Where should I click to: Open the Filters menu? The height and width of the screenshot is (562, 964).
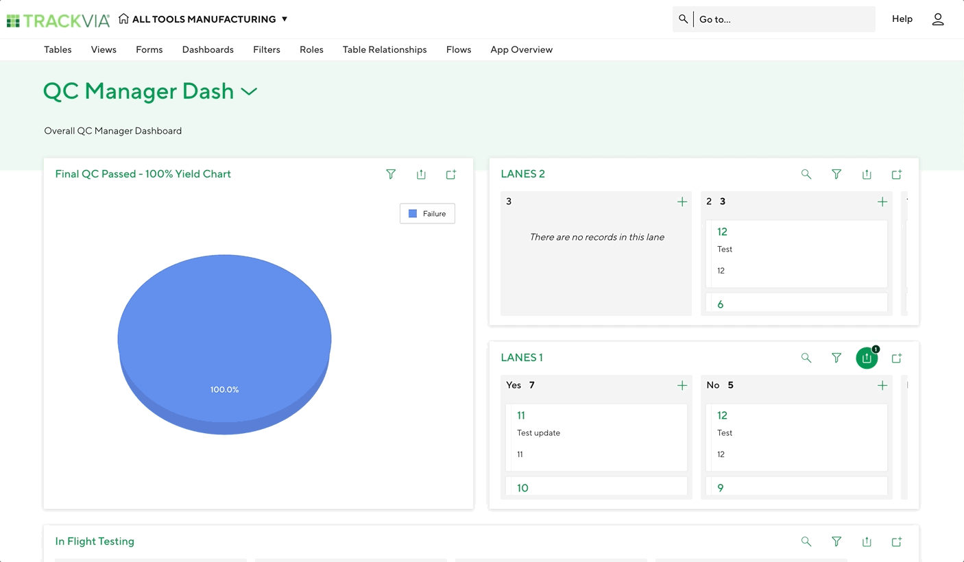pos(267,49)
